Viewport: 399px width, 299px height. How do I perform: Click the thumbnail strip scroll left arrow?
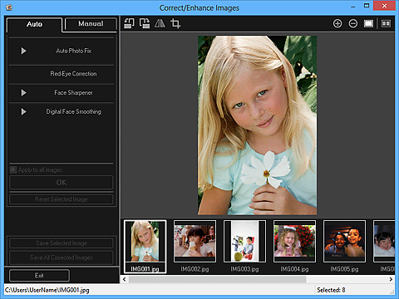[x=125, y=279]
